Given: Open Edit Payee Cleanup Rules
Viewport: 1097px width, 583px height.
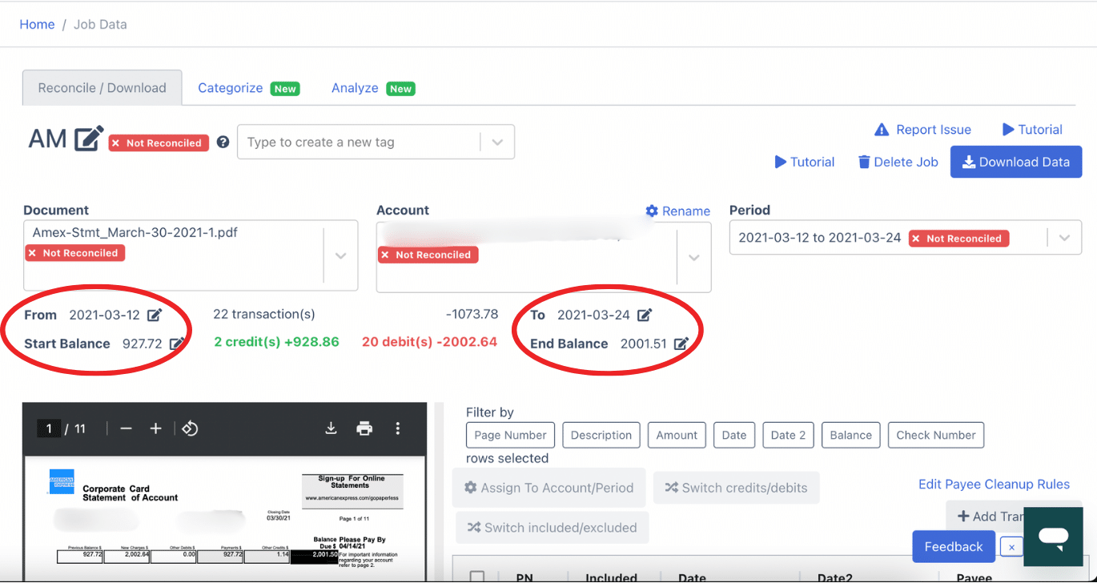Looking at the screenshot, I should pyautogui.click(x=994, y=484).
